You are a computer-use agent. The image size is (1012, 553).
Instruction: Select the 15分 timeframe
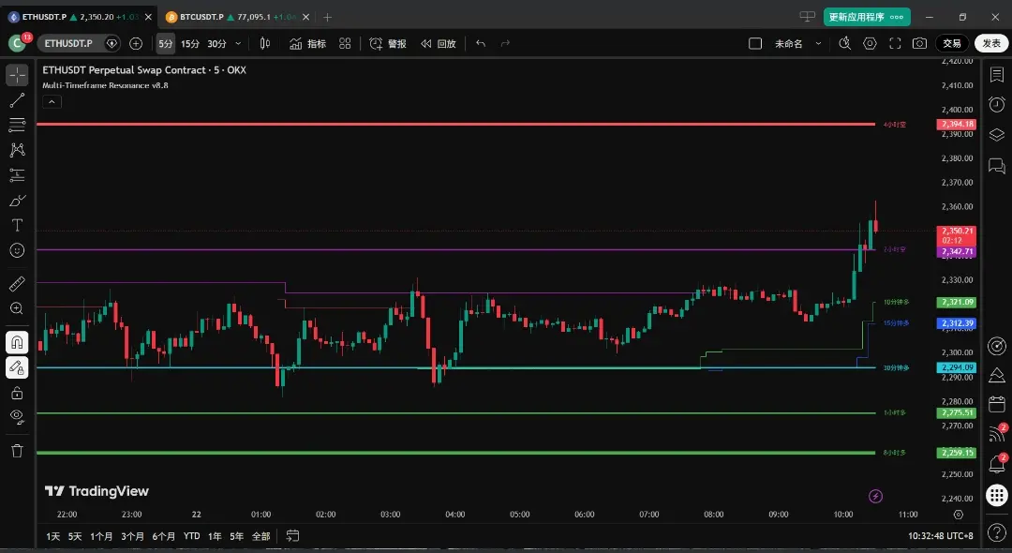pos(189,43)
